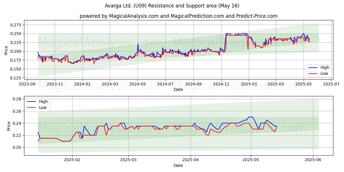Click the '2025-06' tick label on the bottom chart
Image resolution: width=344 pixels, height=172 pixels.
313,160
